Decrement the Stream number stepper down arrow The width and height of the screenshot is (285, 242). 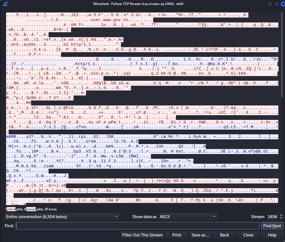point(281,218)
